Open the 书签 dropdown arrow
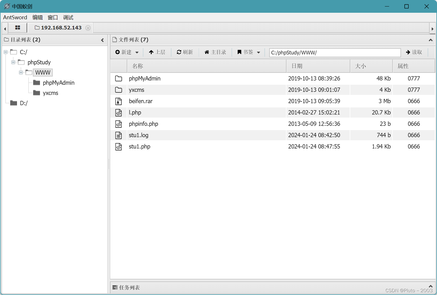The height and width of the screenshot is (295, 437). 258,52
